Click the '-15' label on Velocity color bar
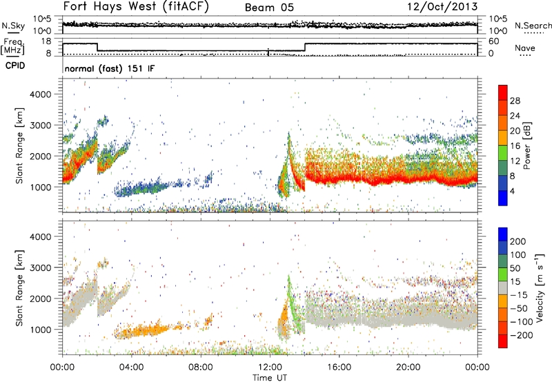The height and width of the screenshot is (382, 552). 519,295
